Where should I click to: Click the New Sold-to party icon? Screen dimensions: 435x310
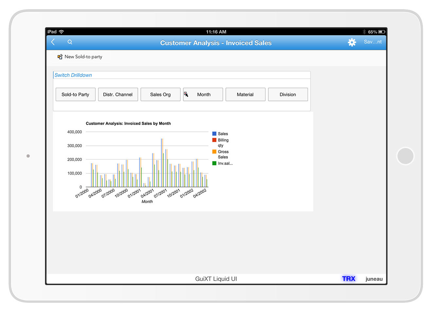[60, 57]
